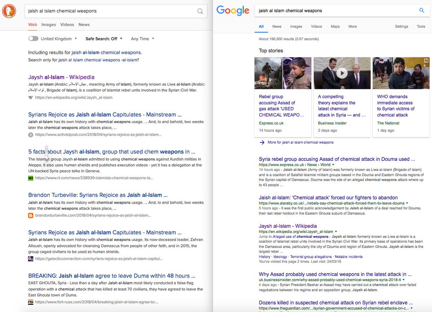Switch to the Google Videos tab
Viewport: 432px width, 312px height.
(x=316, y=27)
